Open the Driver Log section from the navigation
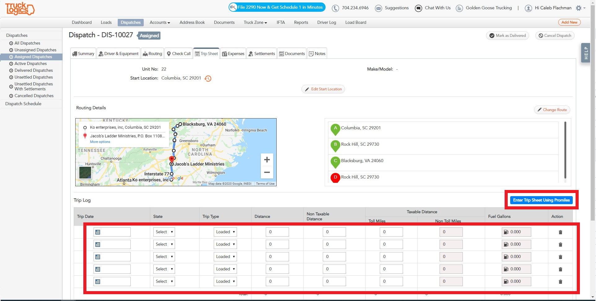The height and width of the screenshot is (301, 596). tap(326, 22)
